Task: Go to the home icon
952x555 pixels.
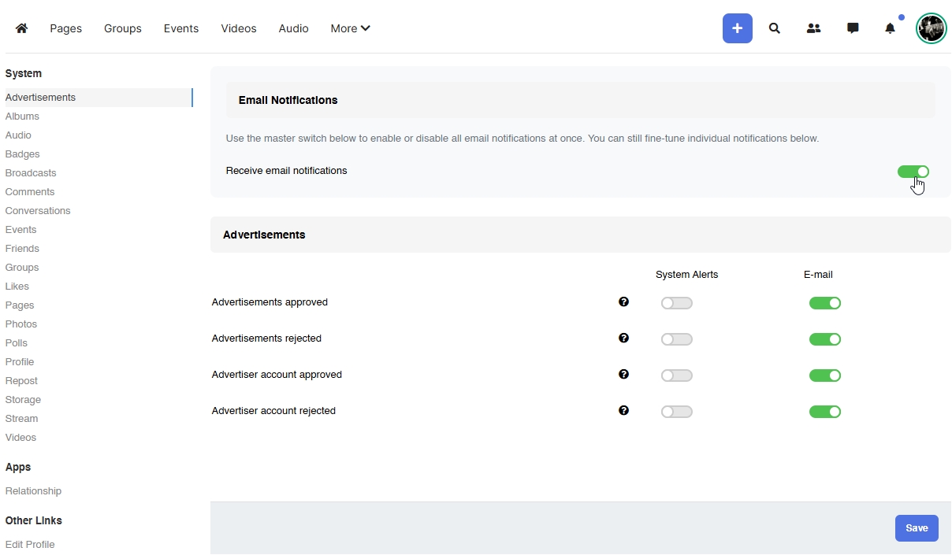Action: (21, 28)
